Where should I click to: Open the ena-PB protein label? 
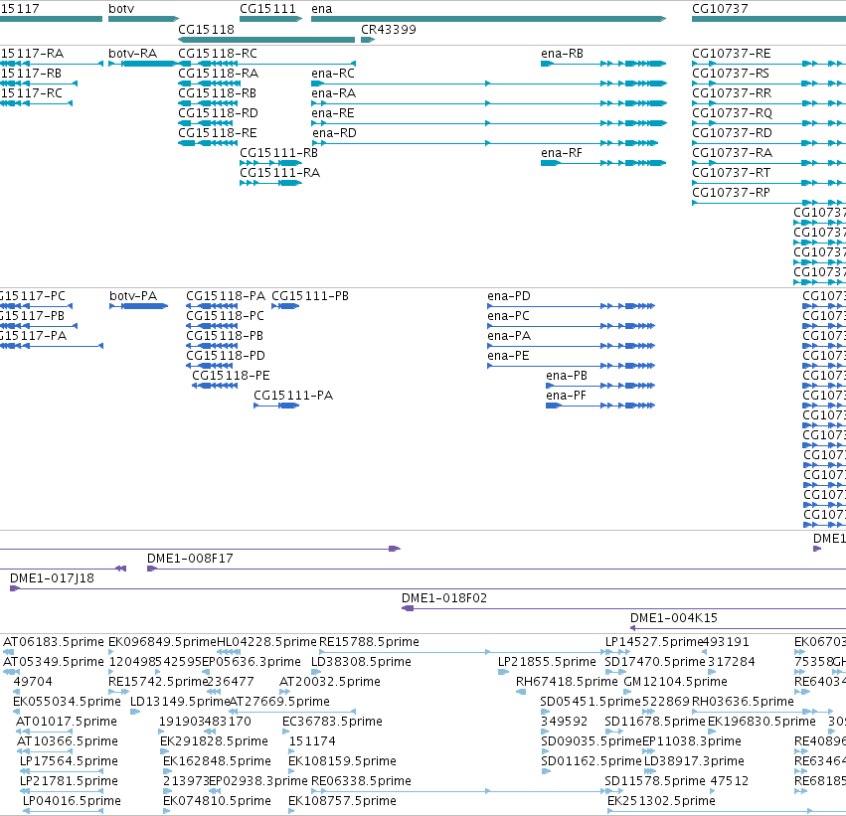[566, 376]
